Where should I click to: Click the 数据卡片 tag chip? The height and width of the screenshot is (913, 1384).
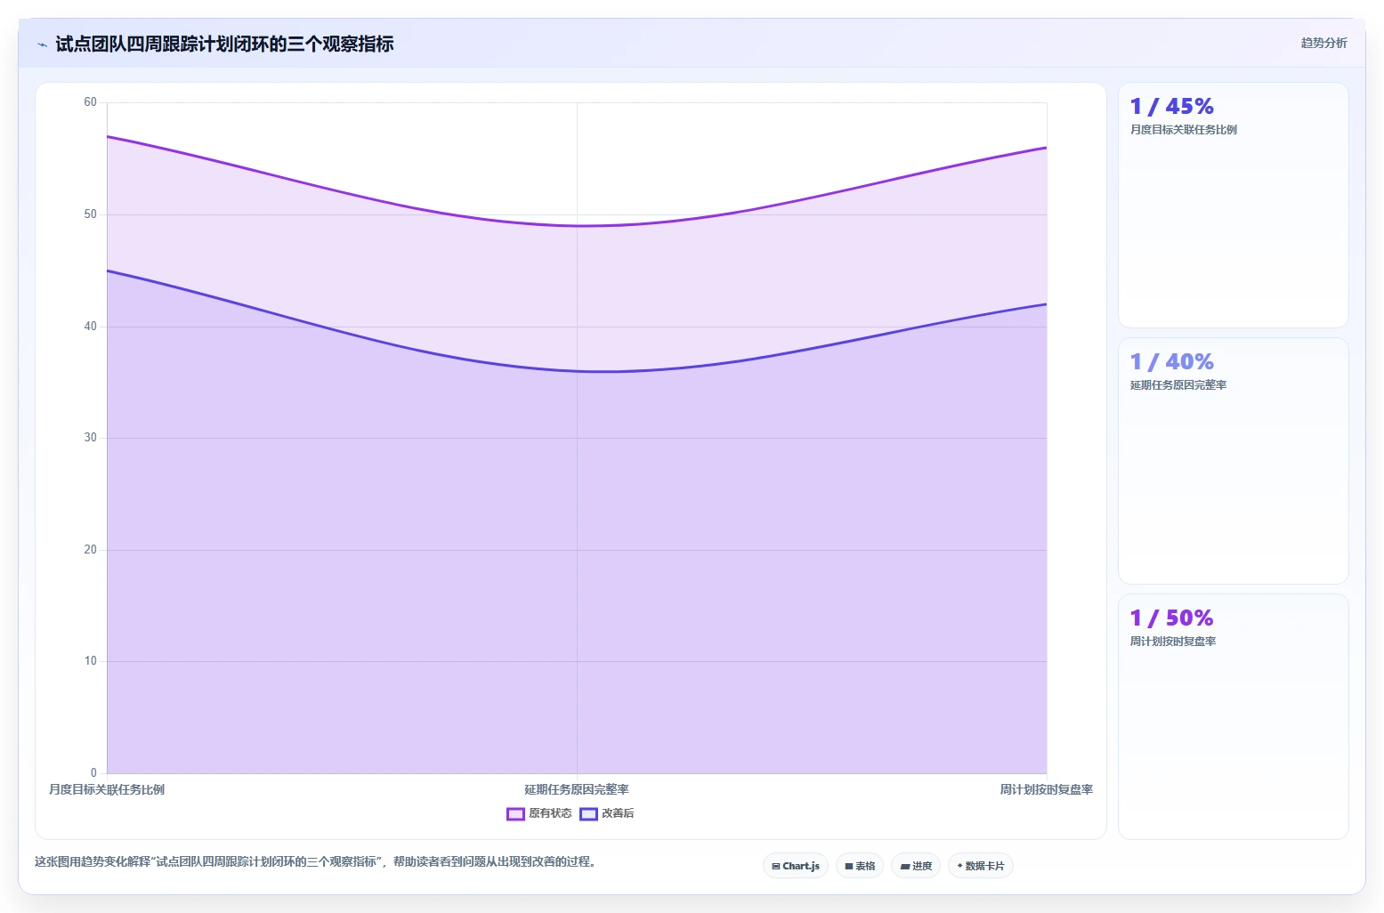pos(981,866)
